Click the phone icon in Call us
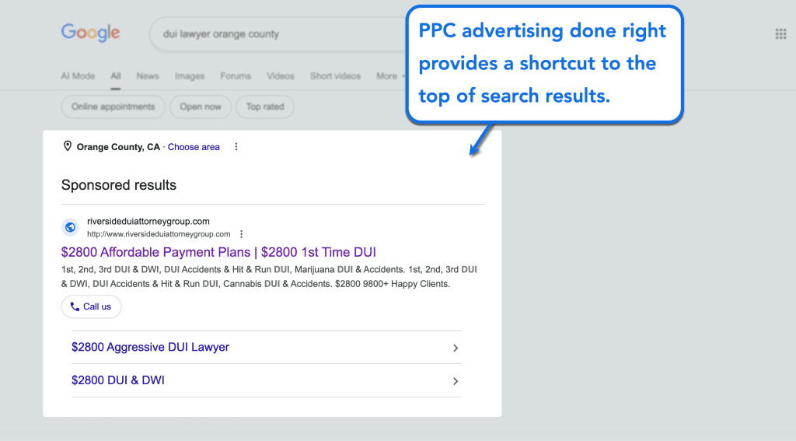This screenshot has height=441, width=796. pyautogui.click(x=75, y=306)
